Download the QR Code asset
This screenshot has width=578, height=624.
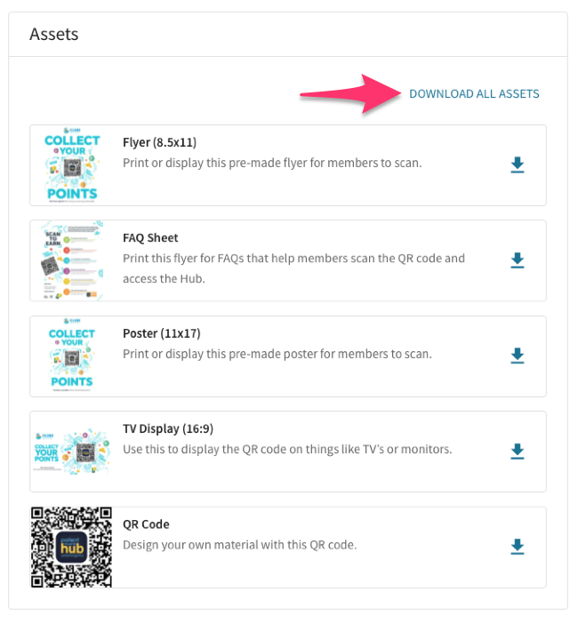click(x=518, y=547)
